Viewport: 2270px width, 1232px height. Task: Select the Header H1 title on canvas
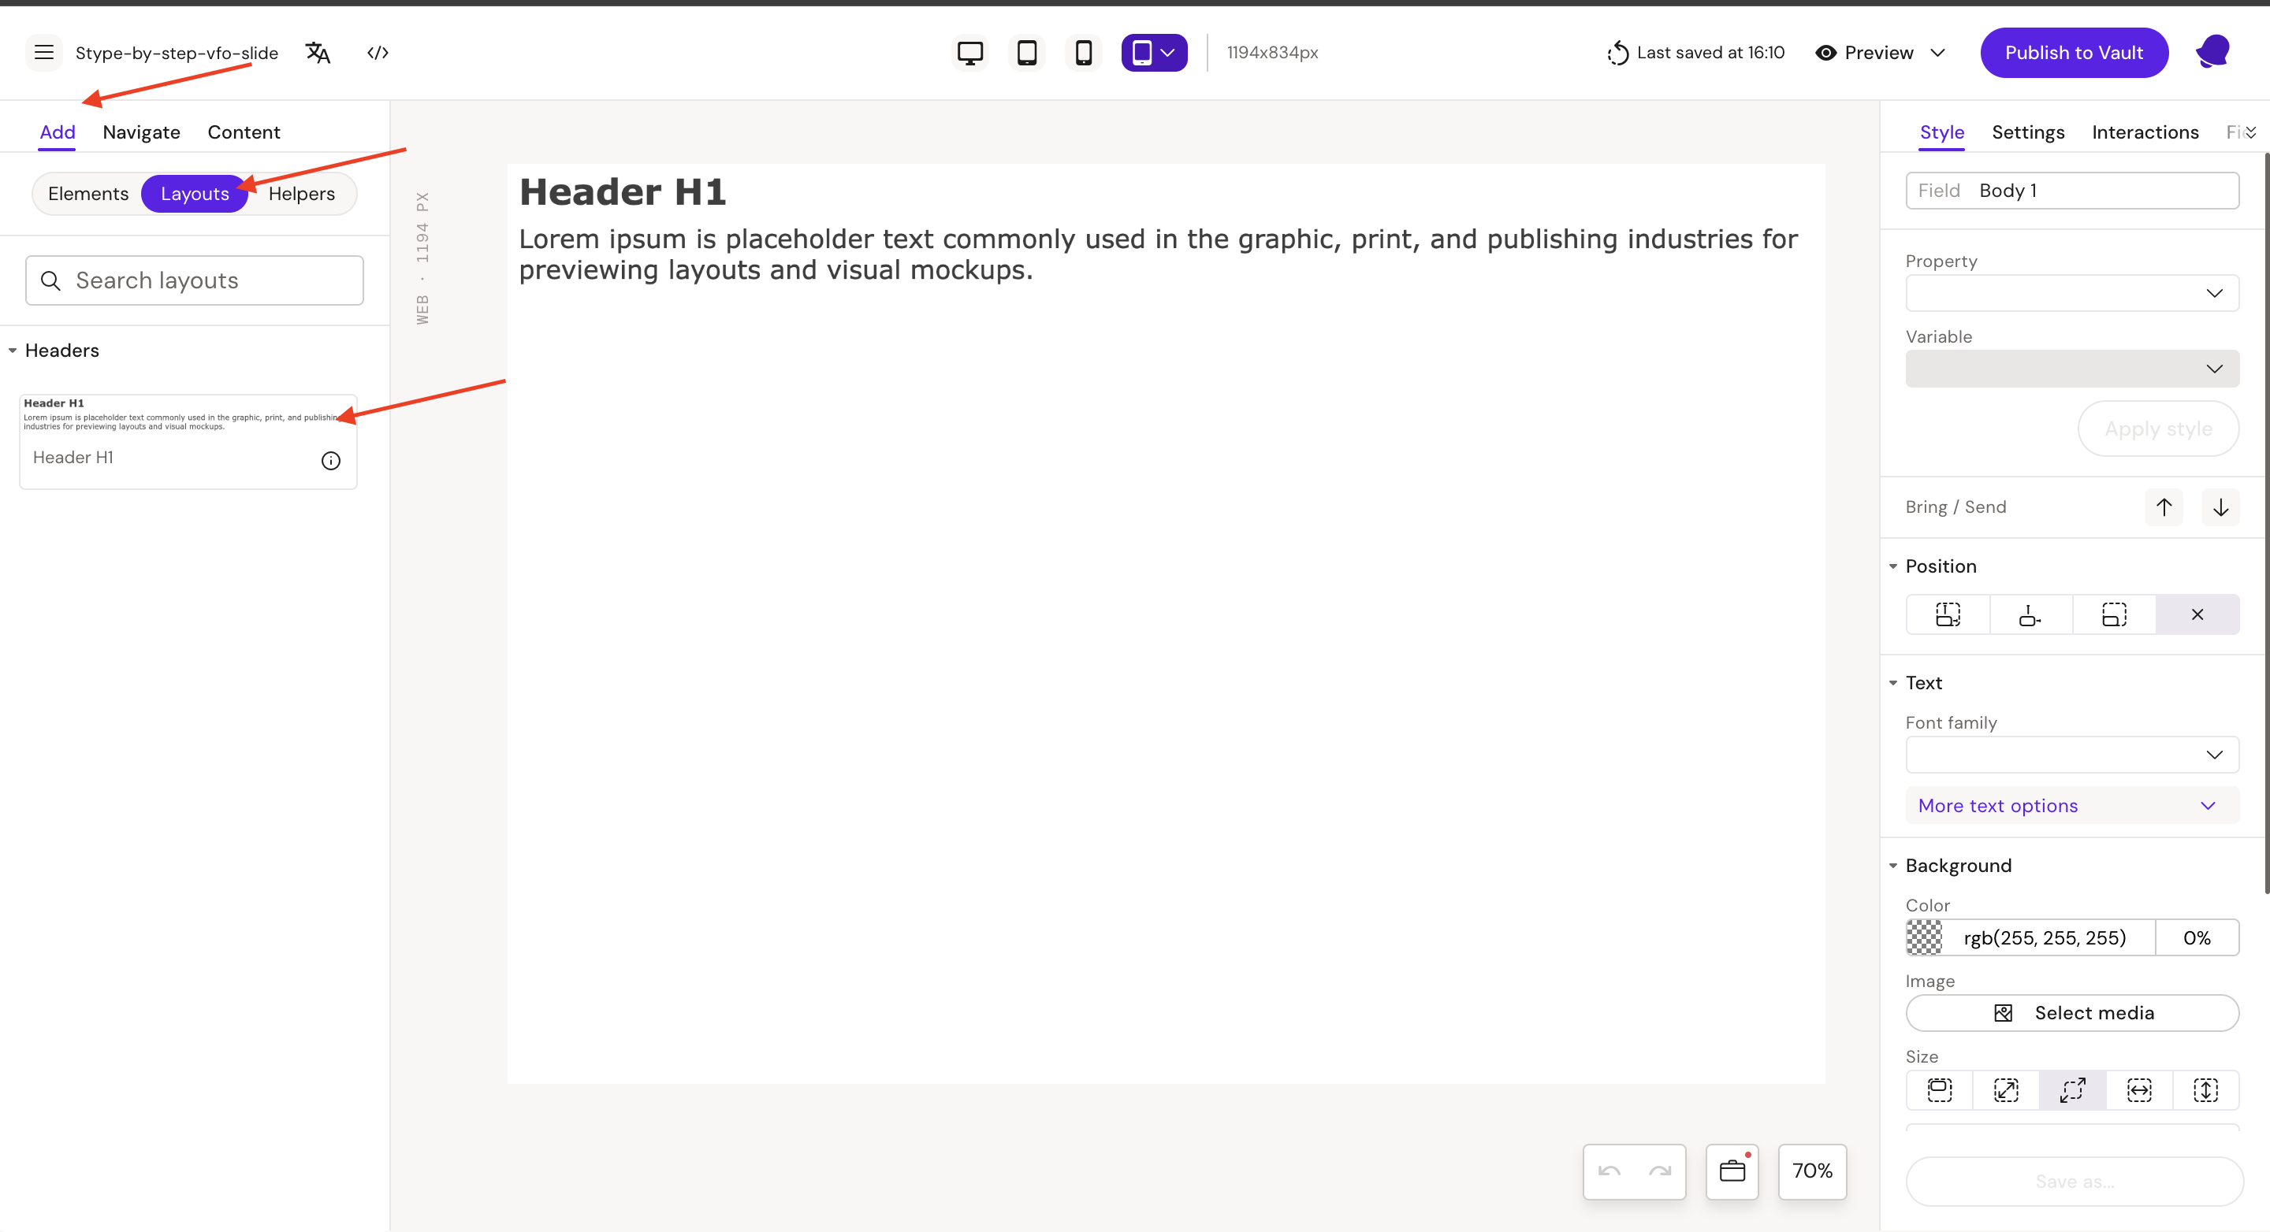point(622,192)
